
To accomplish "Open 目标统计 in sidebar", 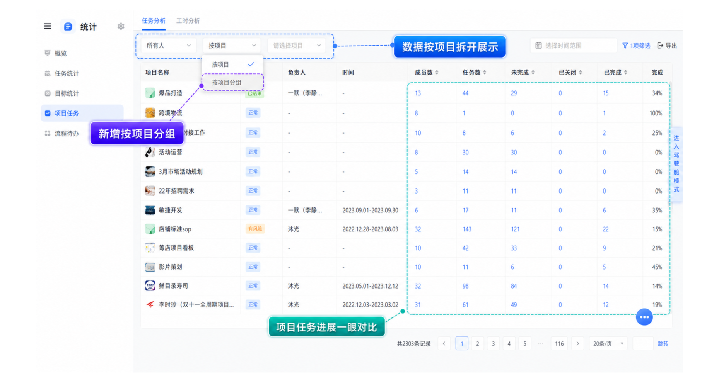I will (x=82, y=93).
